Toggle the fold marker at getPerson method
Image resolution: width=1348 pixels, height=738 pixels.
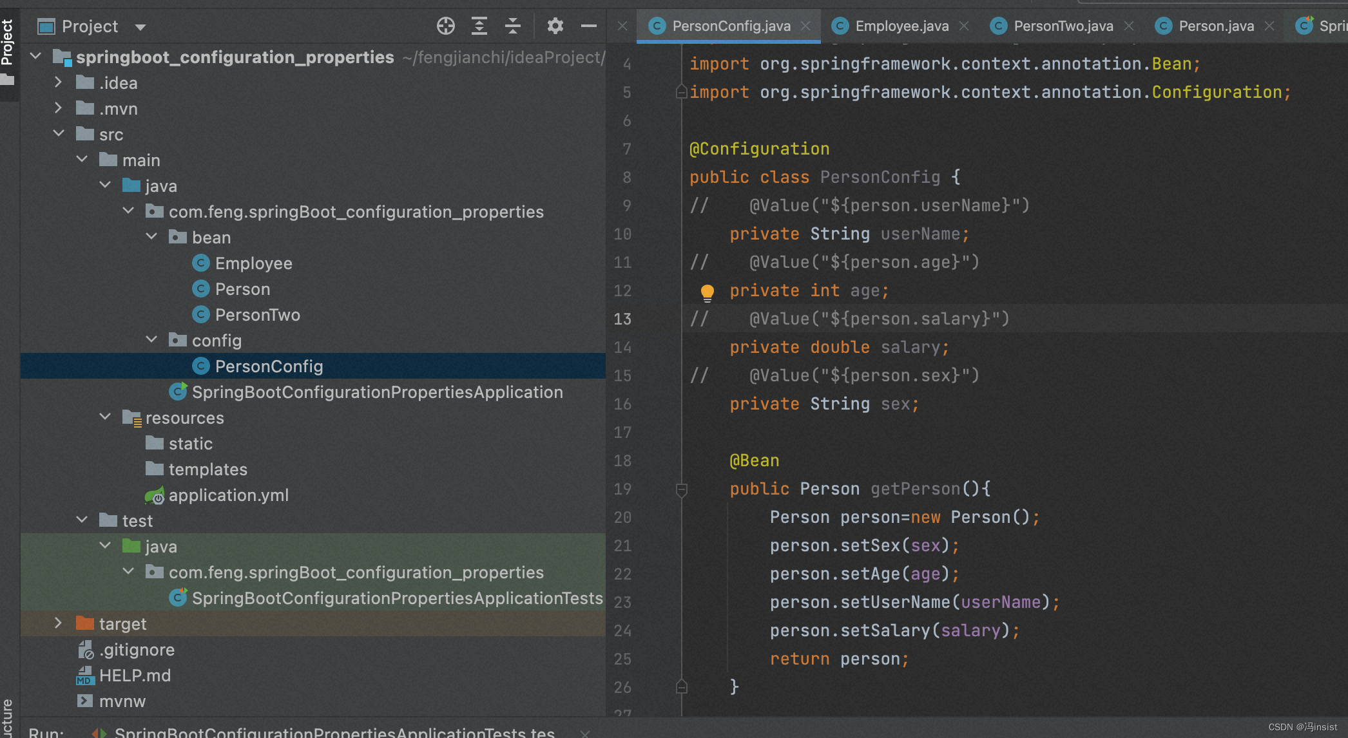pos(681,489)
